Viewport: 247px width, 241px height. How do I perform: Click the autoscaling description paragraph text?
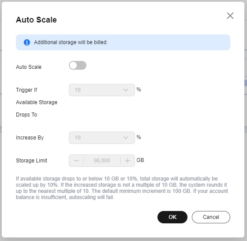click(122, 188)
